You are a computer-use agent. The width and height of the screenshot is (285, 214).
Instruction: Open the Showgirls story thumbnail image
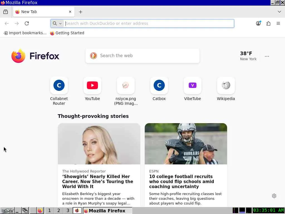(99, 144)
